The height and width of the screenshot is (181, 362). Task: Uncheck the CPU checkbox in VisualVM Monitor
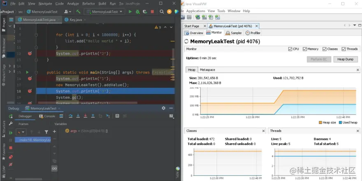point(290,49)
